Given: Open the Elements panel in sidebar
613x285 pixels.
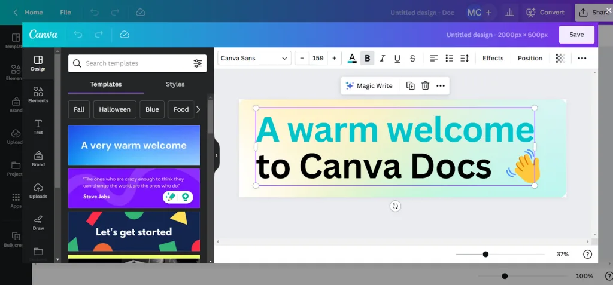Looking at the screenshot, I should 38,94.
